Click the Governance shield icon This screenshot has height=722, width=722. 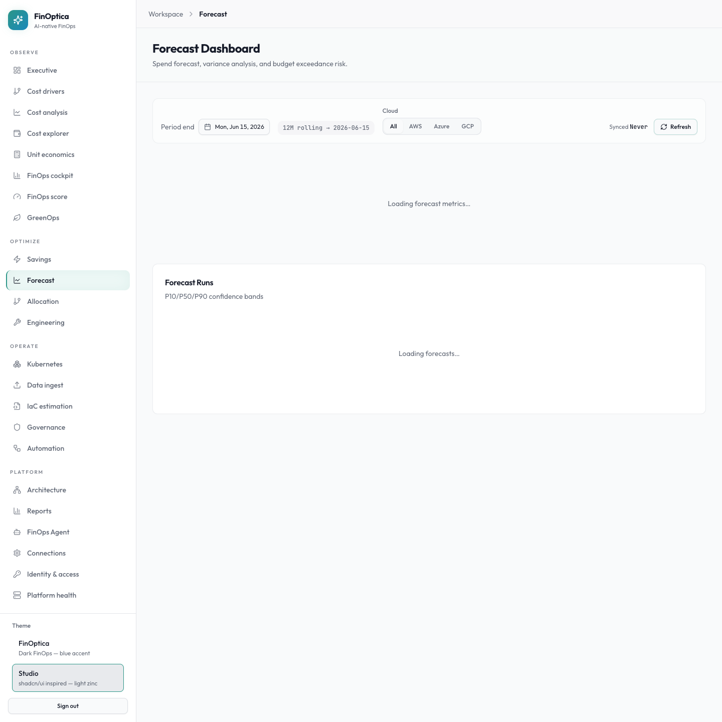[x=17, y=427]
